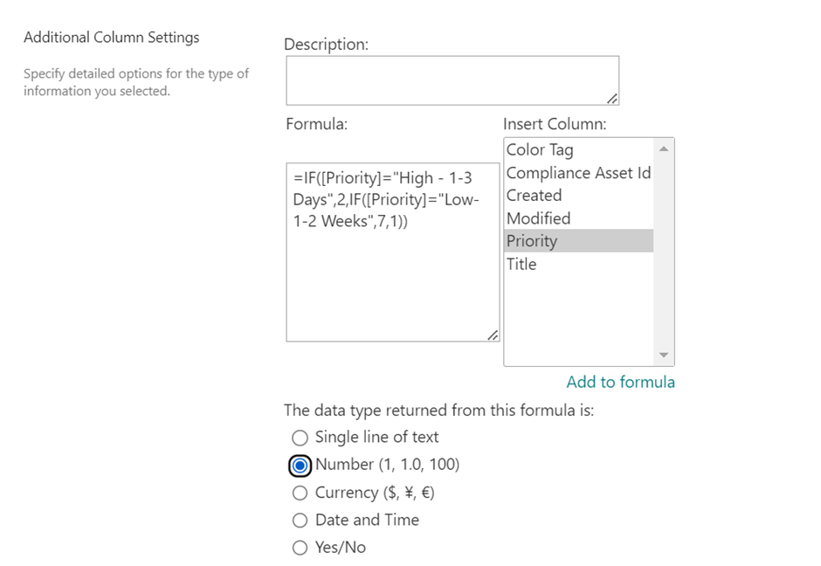Select the Currency radio button
Viewport: 821px width, 566px height.
click(x=300, y=493)
